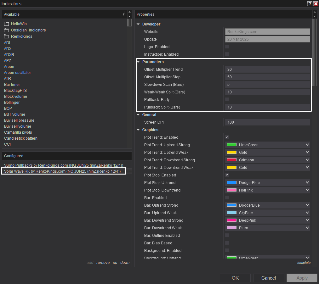The width and height of the screenshot is (319, 284).
Task: Toggle the Bar: Enabled checkbox
Action: (x=227, y=198)
